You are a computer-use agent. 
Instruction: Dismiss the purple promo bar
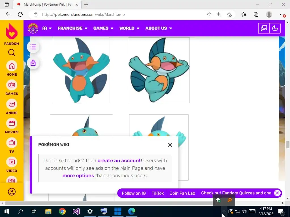point(277,193)
